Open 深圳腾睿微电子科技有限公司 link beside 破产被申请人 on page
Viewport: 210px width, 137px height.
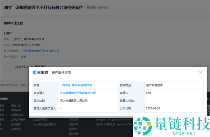pos(41,51)
